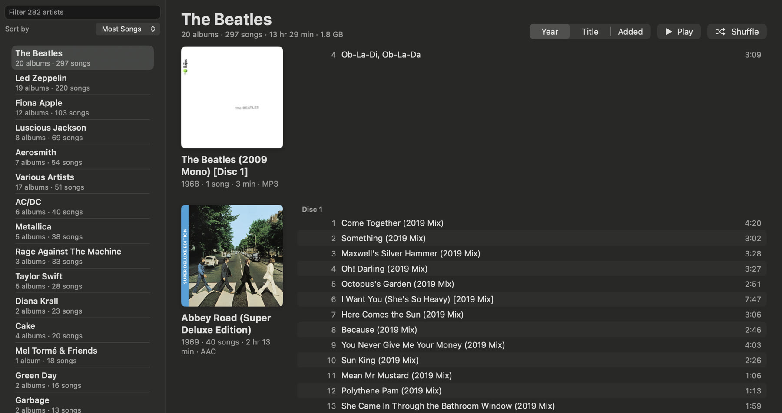
Task: Select Luscious Jackson artist
Action: click(83, 132)
